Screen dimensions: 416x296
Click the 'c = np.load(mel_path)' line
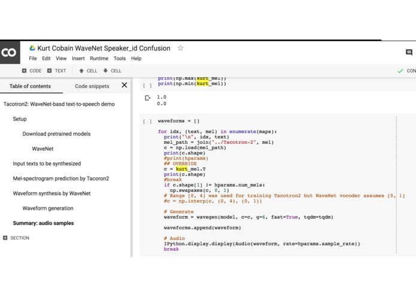195,147
